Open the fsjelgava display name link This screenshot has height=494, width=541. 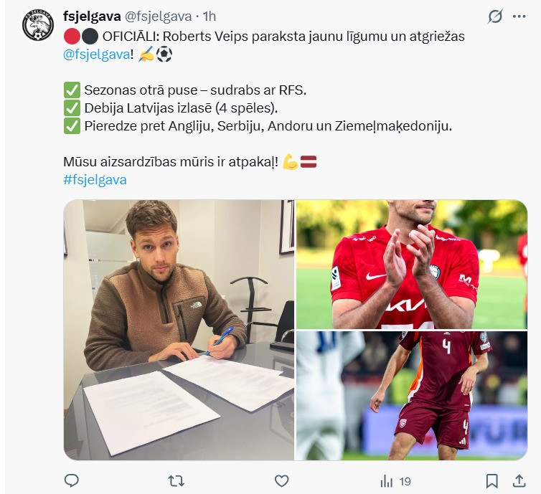click(92, 16)
